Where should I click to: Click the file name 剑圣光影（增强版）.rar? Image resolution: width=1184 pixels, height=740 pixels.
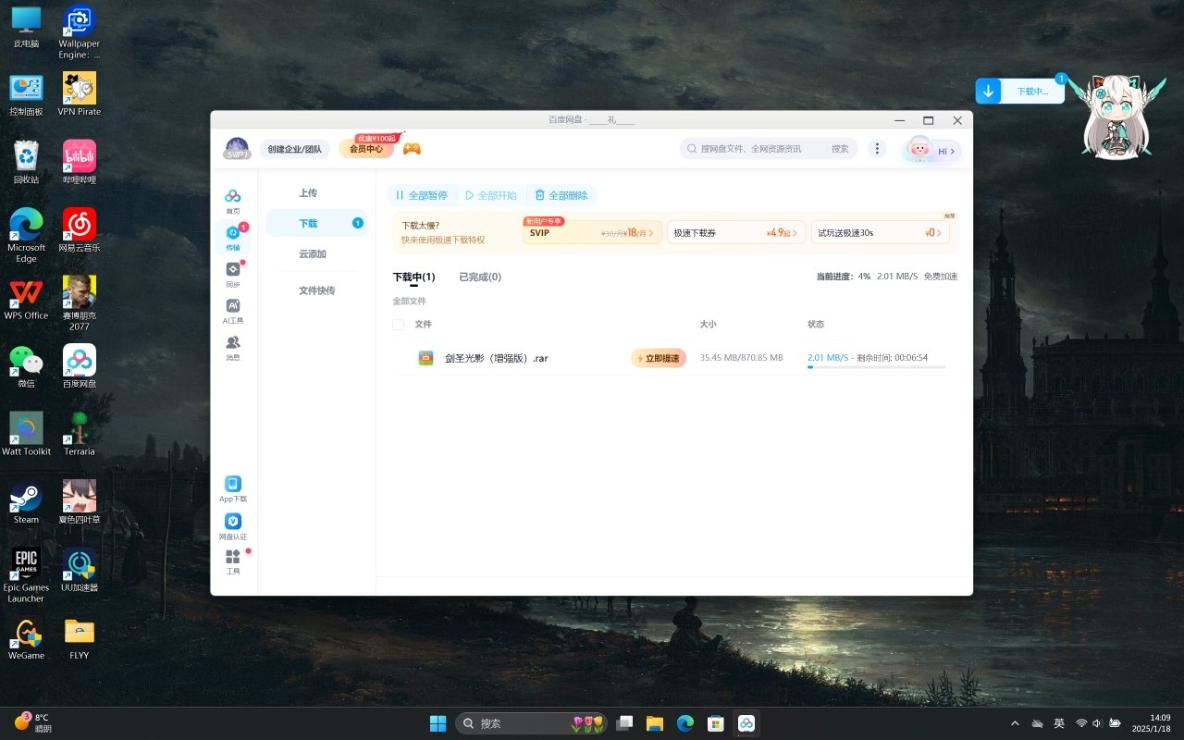pyautogui.click(x=497, y=358)
